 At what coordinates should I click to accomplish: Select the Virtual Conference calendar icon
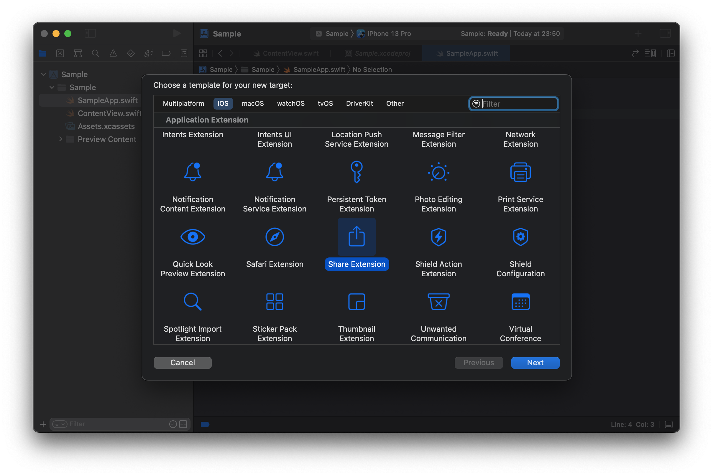coord(520,301)
